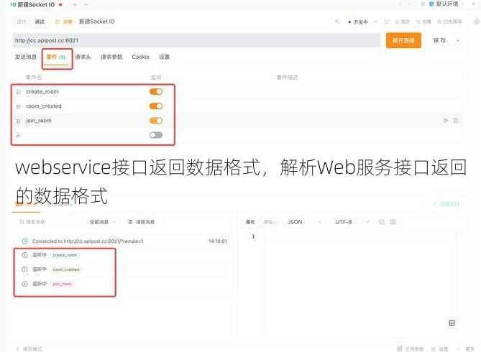This screenshot has width=481, height=352.
Task: Enable the switch on the empty event row
Action: [156, 135]
